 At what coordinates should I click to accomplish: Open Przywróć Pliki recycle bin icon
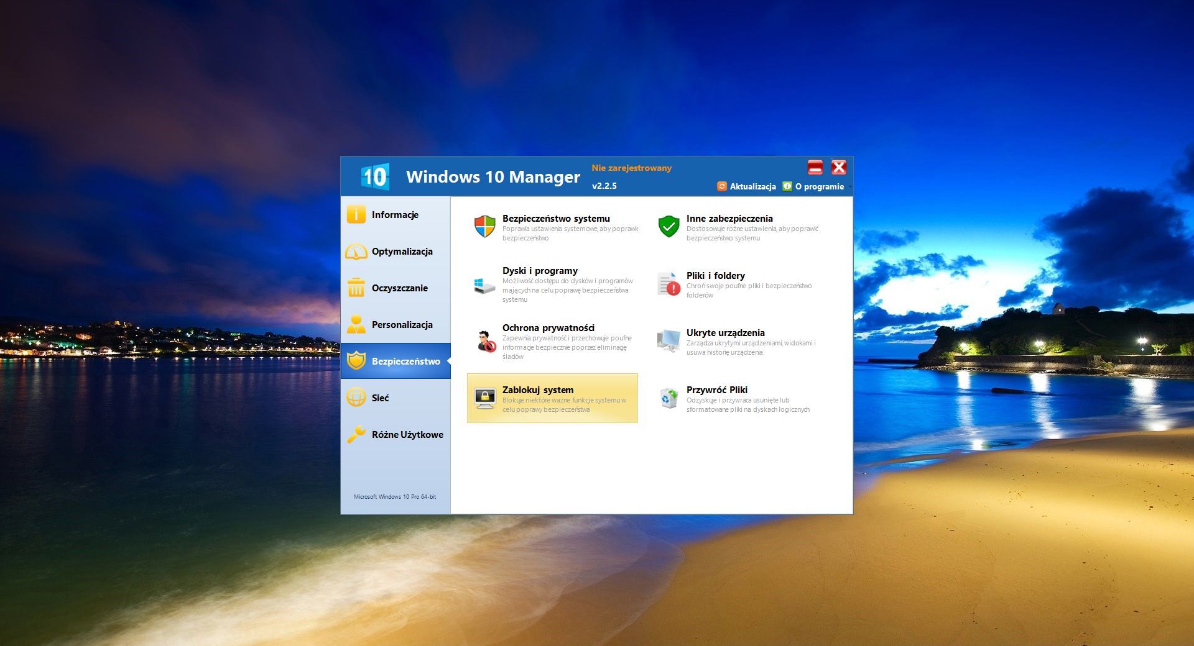pos(669,398)
